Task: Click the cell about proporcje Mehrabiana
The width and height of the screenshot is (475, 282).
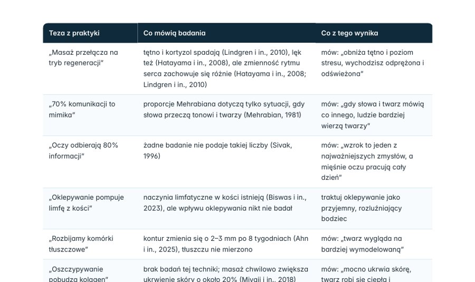Action: pyautogui.click(x=226, y=115)
